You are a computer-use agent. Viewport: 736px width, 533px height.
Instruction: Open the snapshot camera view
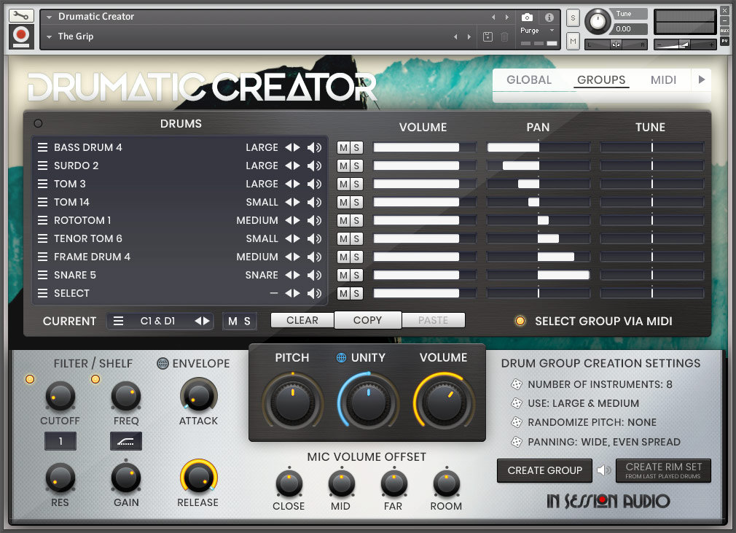pos(527,17)
